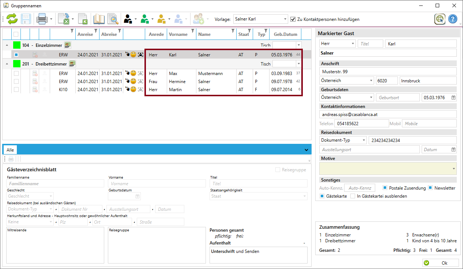Click the filter icon on Vorname column

193,31
